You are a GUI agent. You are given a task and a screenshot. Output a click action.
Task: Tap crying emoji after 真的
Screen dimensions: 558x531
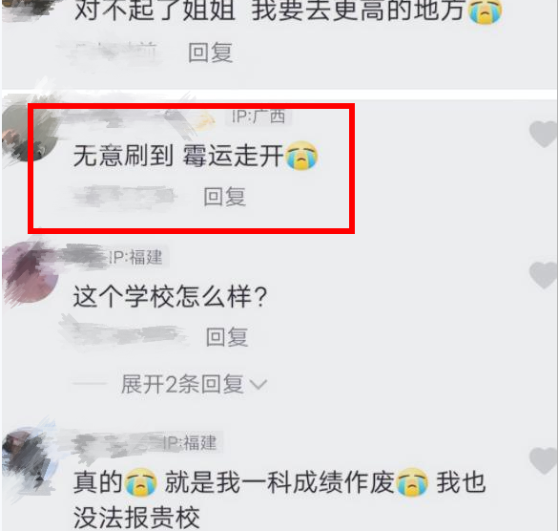141,482
